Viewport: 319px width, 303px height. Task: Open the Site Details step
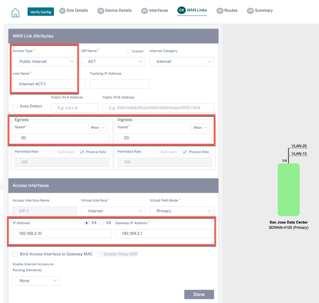[74, 10]
